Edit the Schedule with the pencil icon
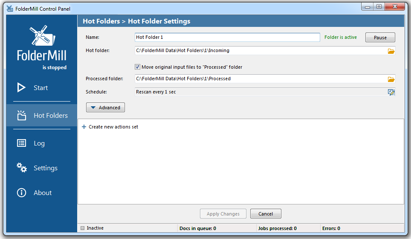This screenshot has height=239, width=411. click(x=391, y=92)
